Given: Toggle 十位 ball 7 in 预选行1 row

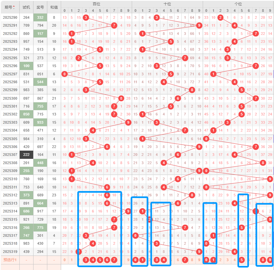Looking at the screenshot, I should pyautogui.click(x=185, y=260).
